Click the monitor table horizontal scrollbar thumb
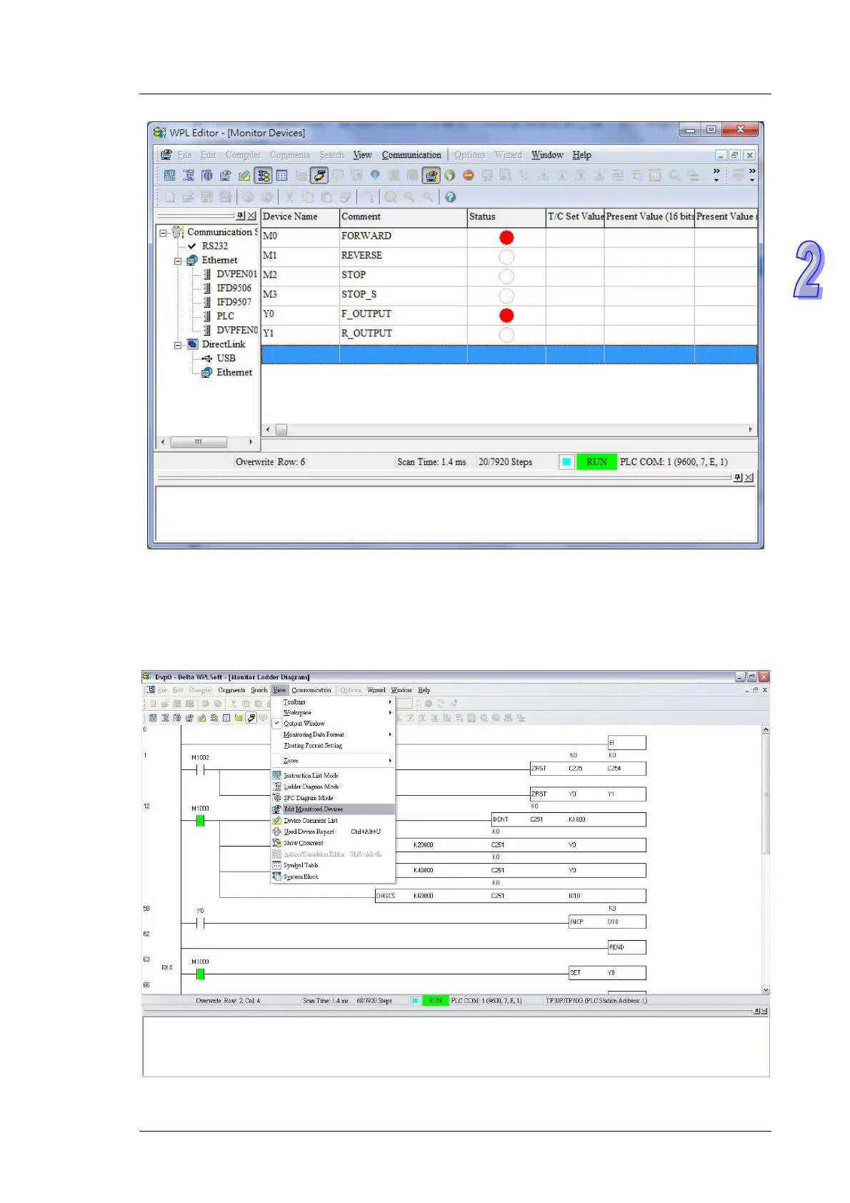The height and width of the screenshot is (1203, 850). click(x=281, y=429)
